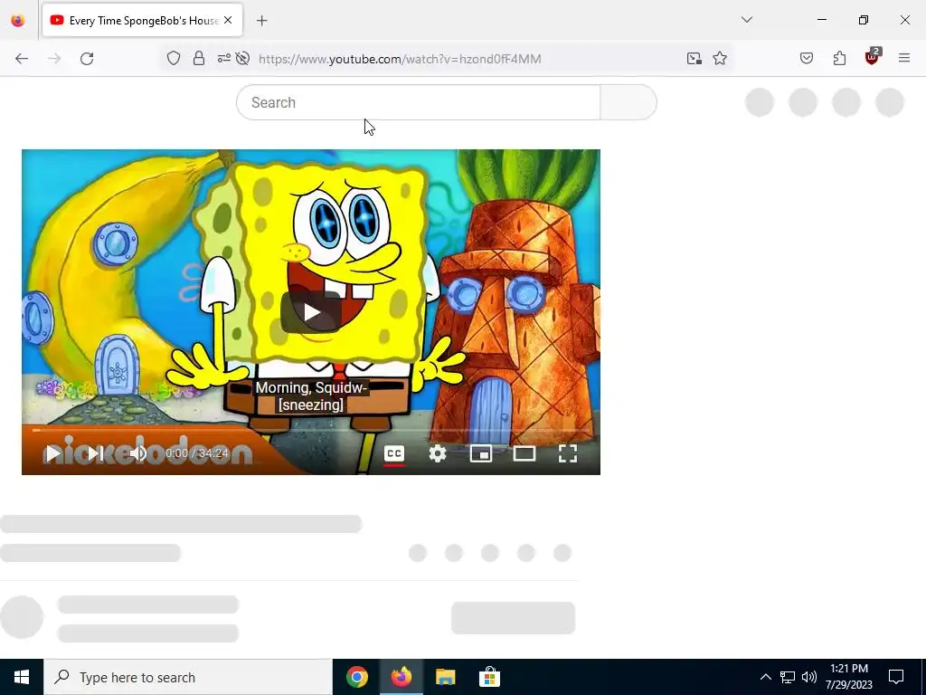Skip to next video in player
926x695 pixels.
point(95,453)
